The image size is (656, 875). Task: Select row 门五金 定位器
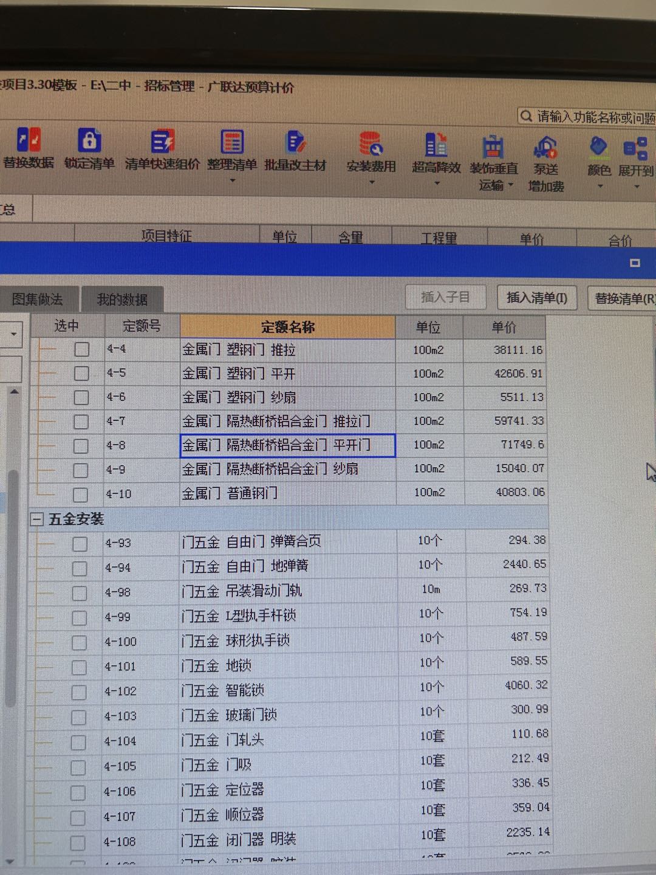(289, 790)
